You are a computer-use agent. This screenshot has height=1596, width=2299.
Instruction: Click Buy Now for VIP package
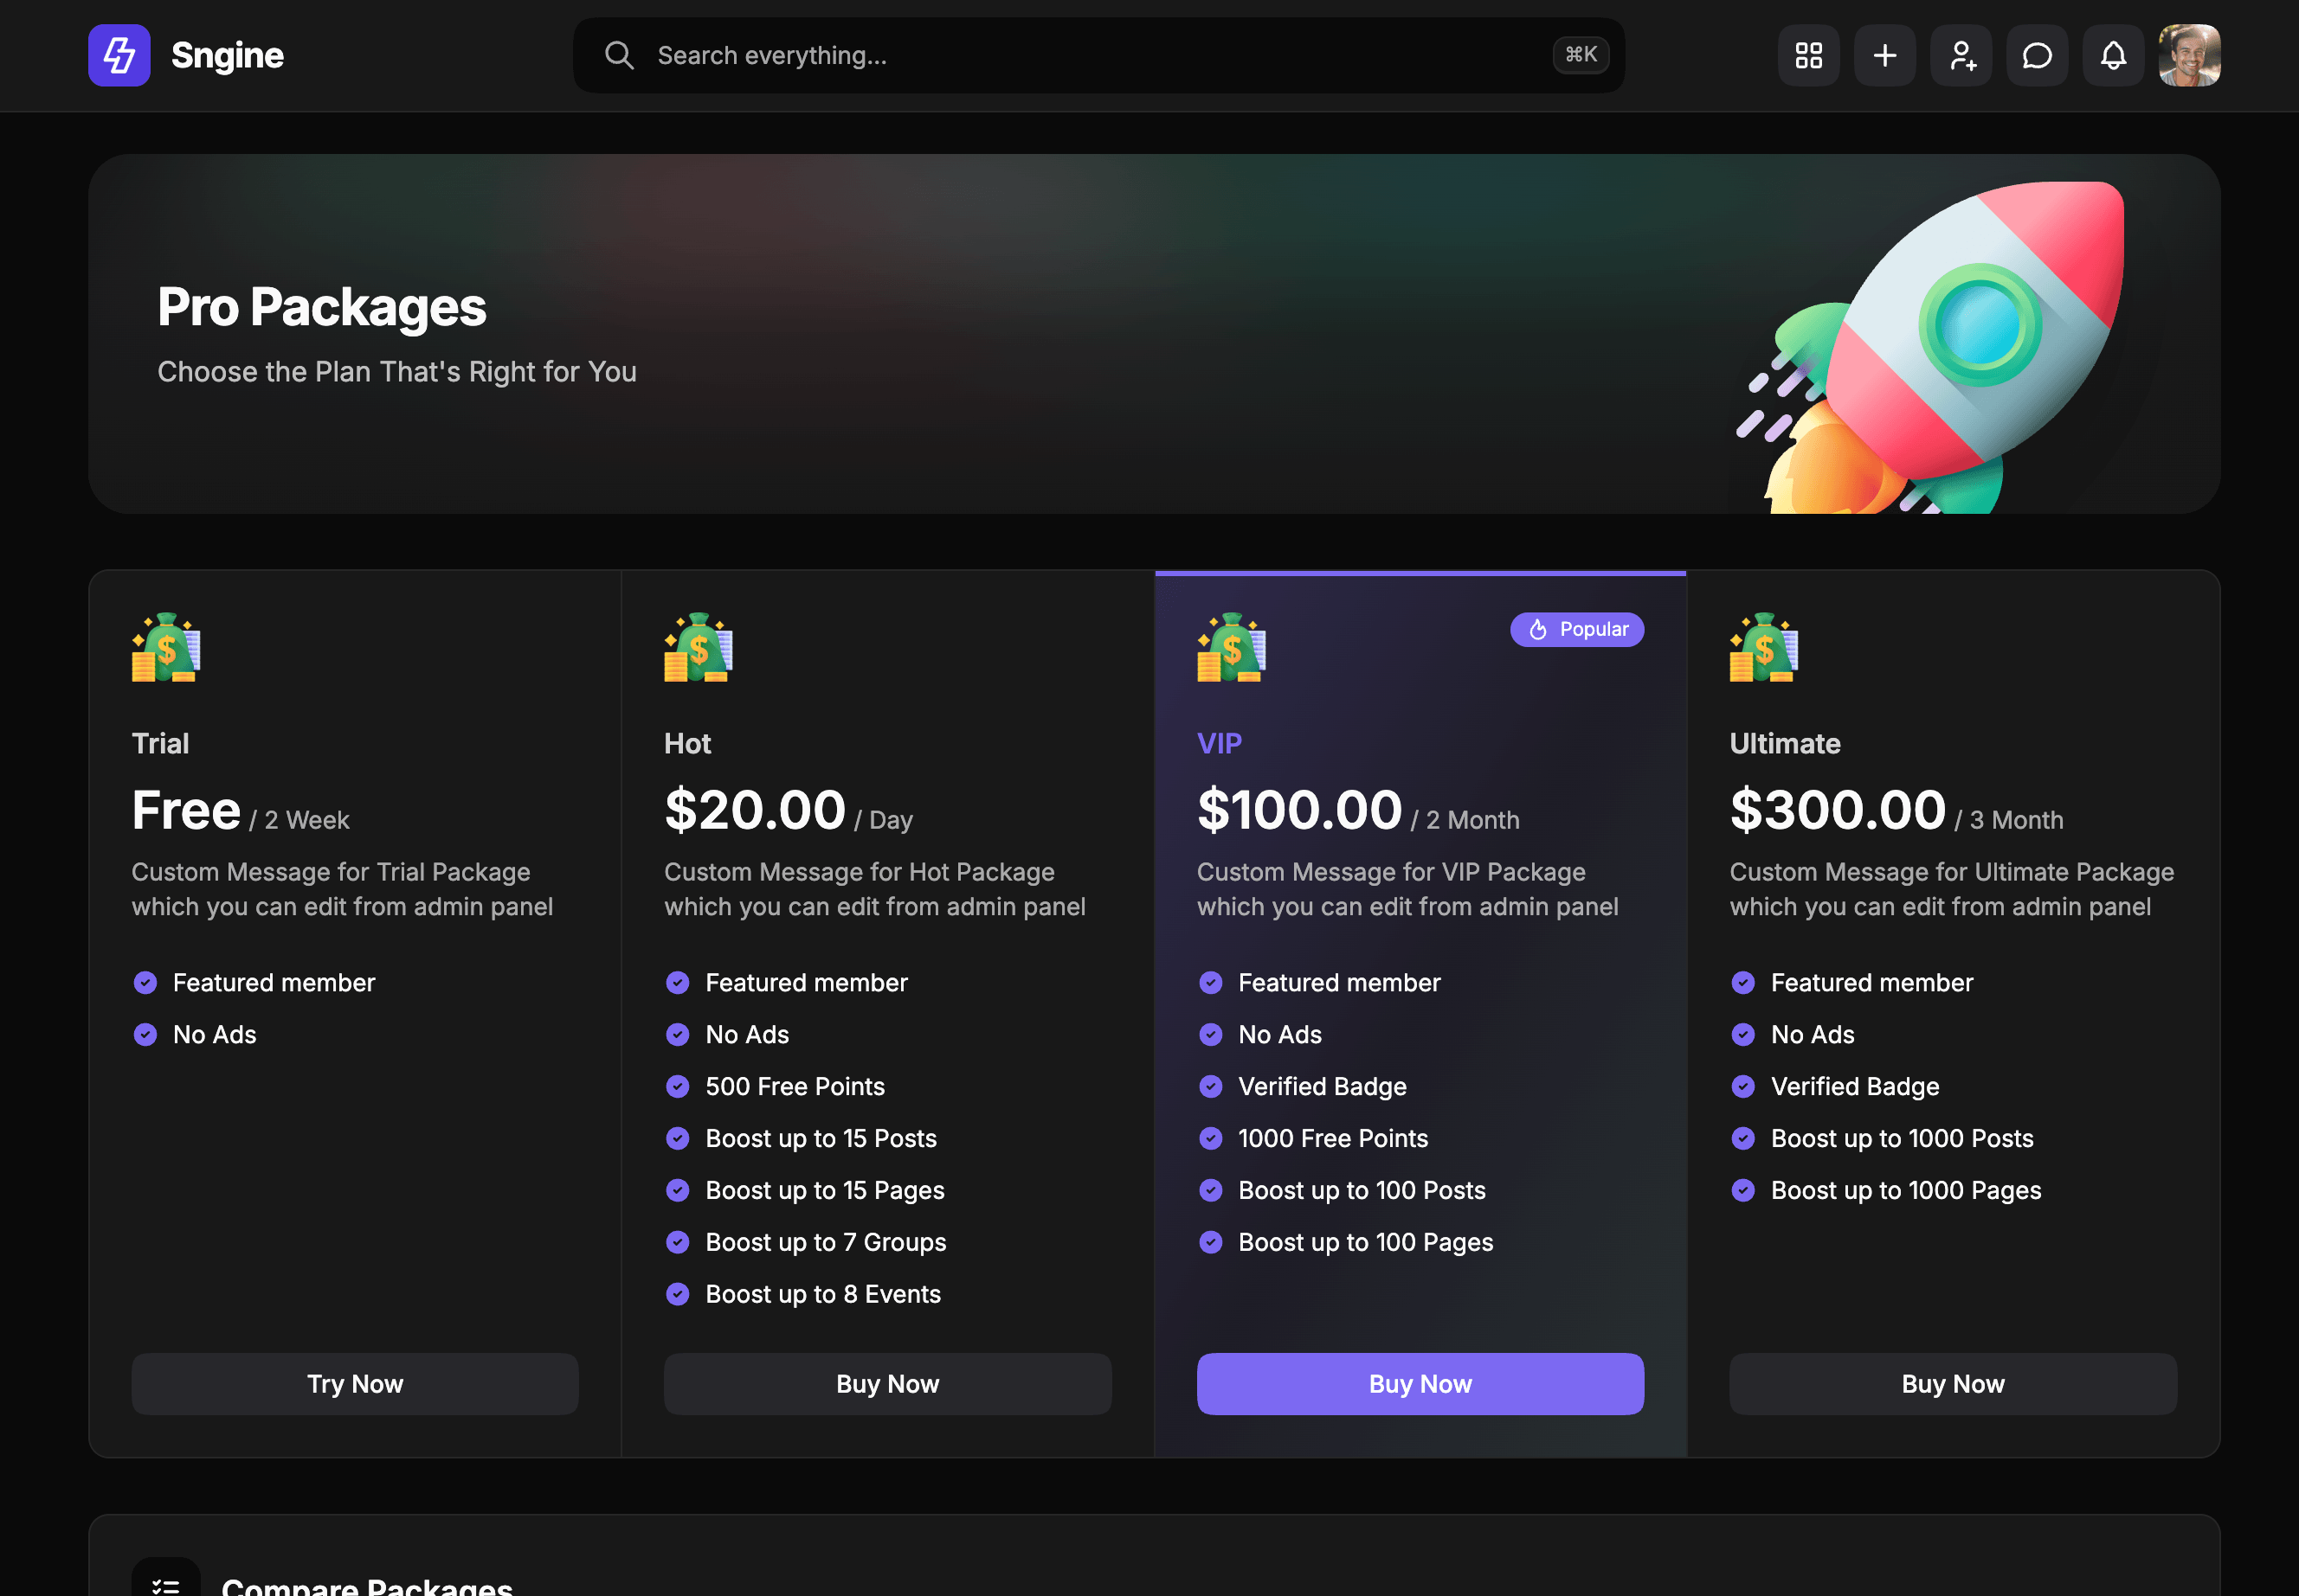click(1420, 1383)
